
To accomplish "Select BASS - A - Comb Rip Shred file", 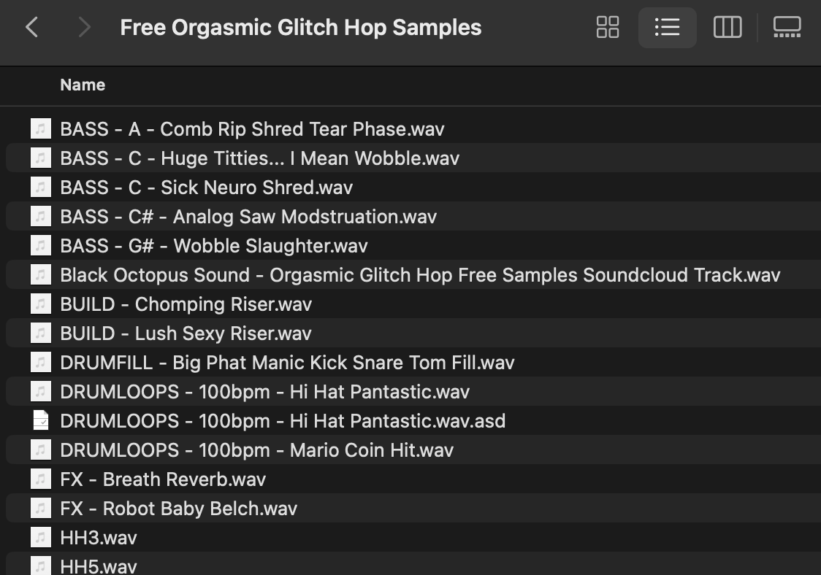I will 252,129.
